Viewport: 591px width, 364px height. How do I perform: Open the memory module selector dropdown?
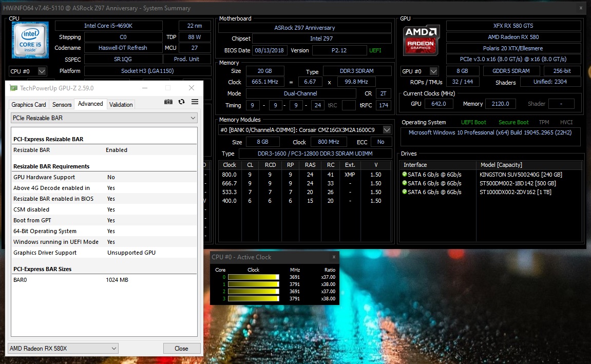[387, 129]
